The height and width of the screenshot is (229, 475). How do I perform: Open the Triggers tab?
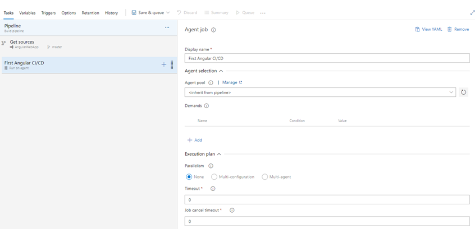point(48,13)
